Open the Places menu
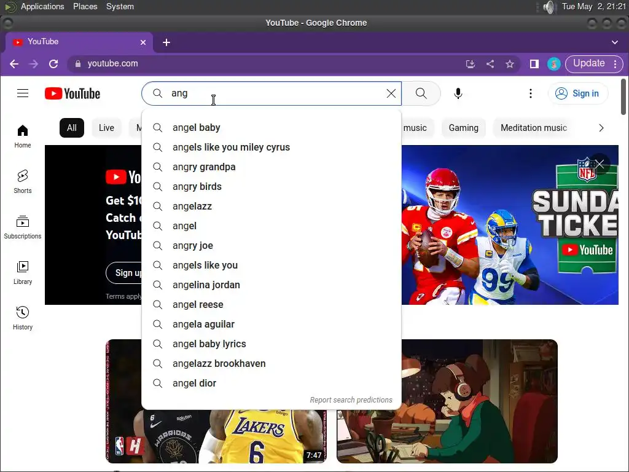The width and height of the screenshot is (629, 472). pyautogui.click(x=85, y=6)
